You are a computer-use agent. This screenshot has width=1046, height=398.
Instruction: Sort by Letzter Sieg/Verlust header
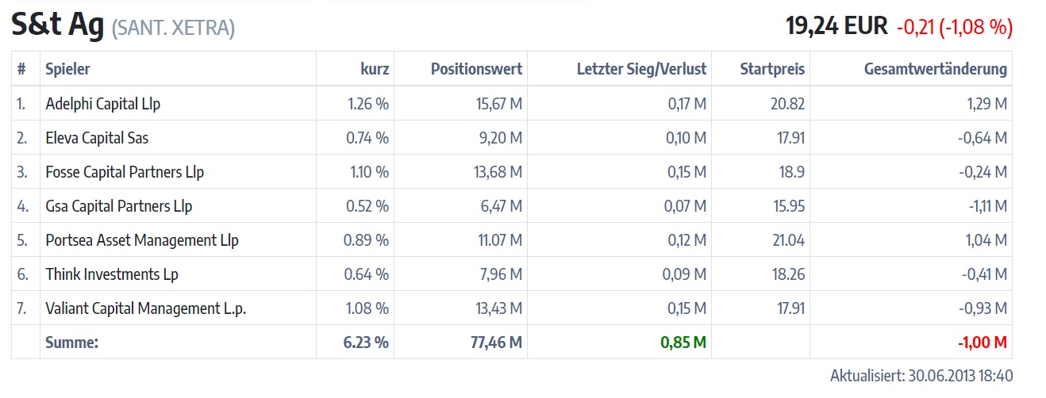coord(641,69)
